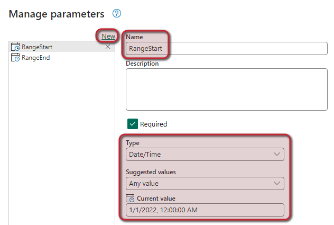This screenshot has height=225, width=334.
Task: Click the Manage parameters heading
Action: pos(57,14)
